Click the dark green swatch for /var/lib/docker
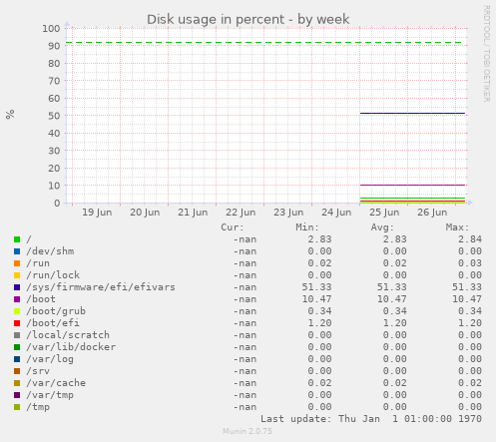The height and width of the screenshot is (442, 496). tap(17, 347)
